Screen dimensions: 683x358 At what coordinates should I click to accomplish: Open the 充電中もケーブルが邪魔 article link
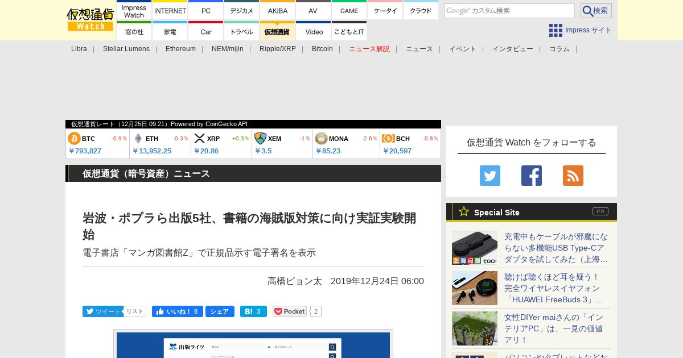pyautogui.click(x=556, y=248)
